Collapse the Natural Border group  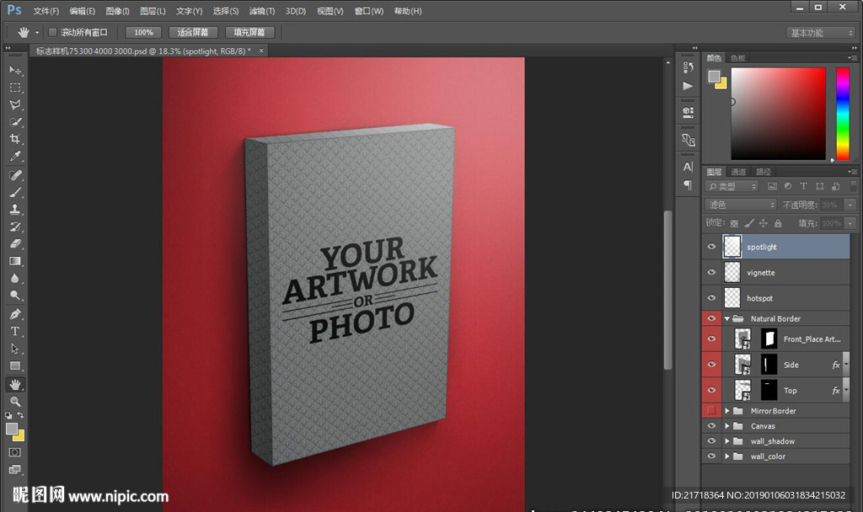click(727, 318)
